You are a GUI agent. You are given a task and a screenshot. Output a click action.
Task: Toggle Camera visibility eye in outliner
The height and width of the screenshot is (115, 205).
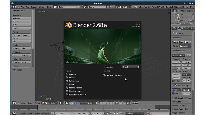(185, 21)
